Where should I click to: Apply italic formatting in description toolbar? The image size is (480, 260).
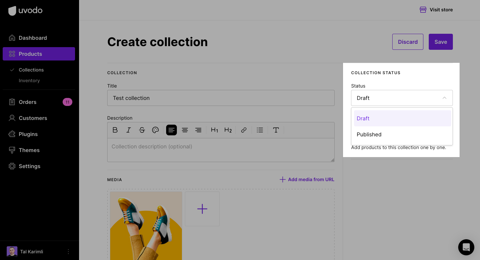[128, 130]
